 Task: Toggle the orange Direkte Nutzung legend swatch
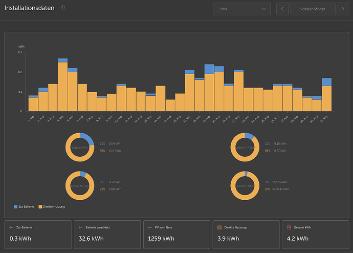tap(40, 206)
